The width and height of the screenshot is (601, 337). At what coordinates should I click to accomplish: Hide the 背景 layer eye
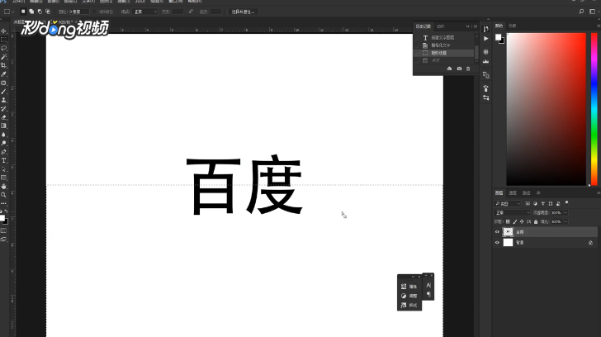pyautogui.click(x=497, y=243)
